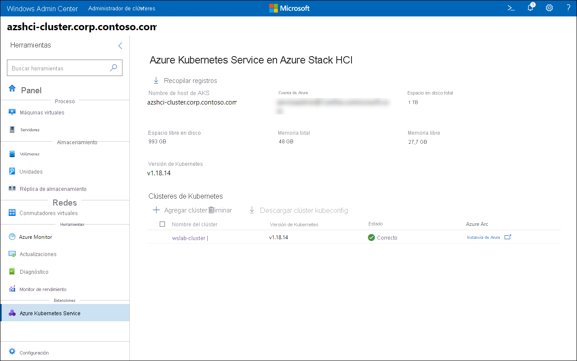
Task: Click the Unidades icon
Action: [12, 171]
